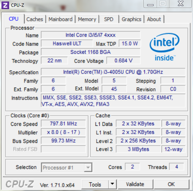Click the Max TDP value 15.0 W

(130, 44)
